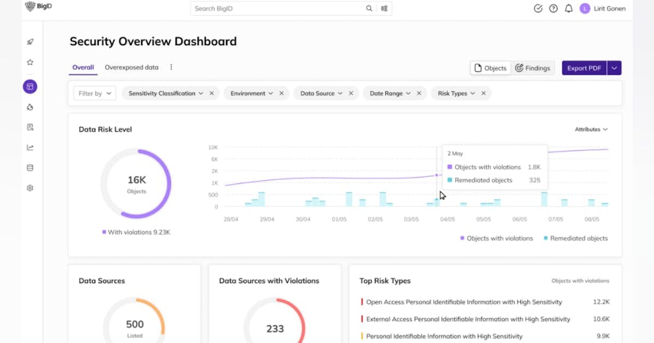Image resolution: width=654 pixels, height=343 pixels.
Task: Switch to the Overexposed data tab
Action: 131,68
